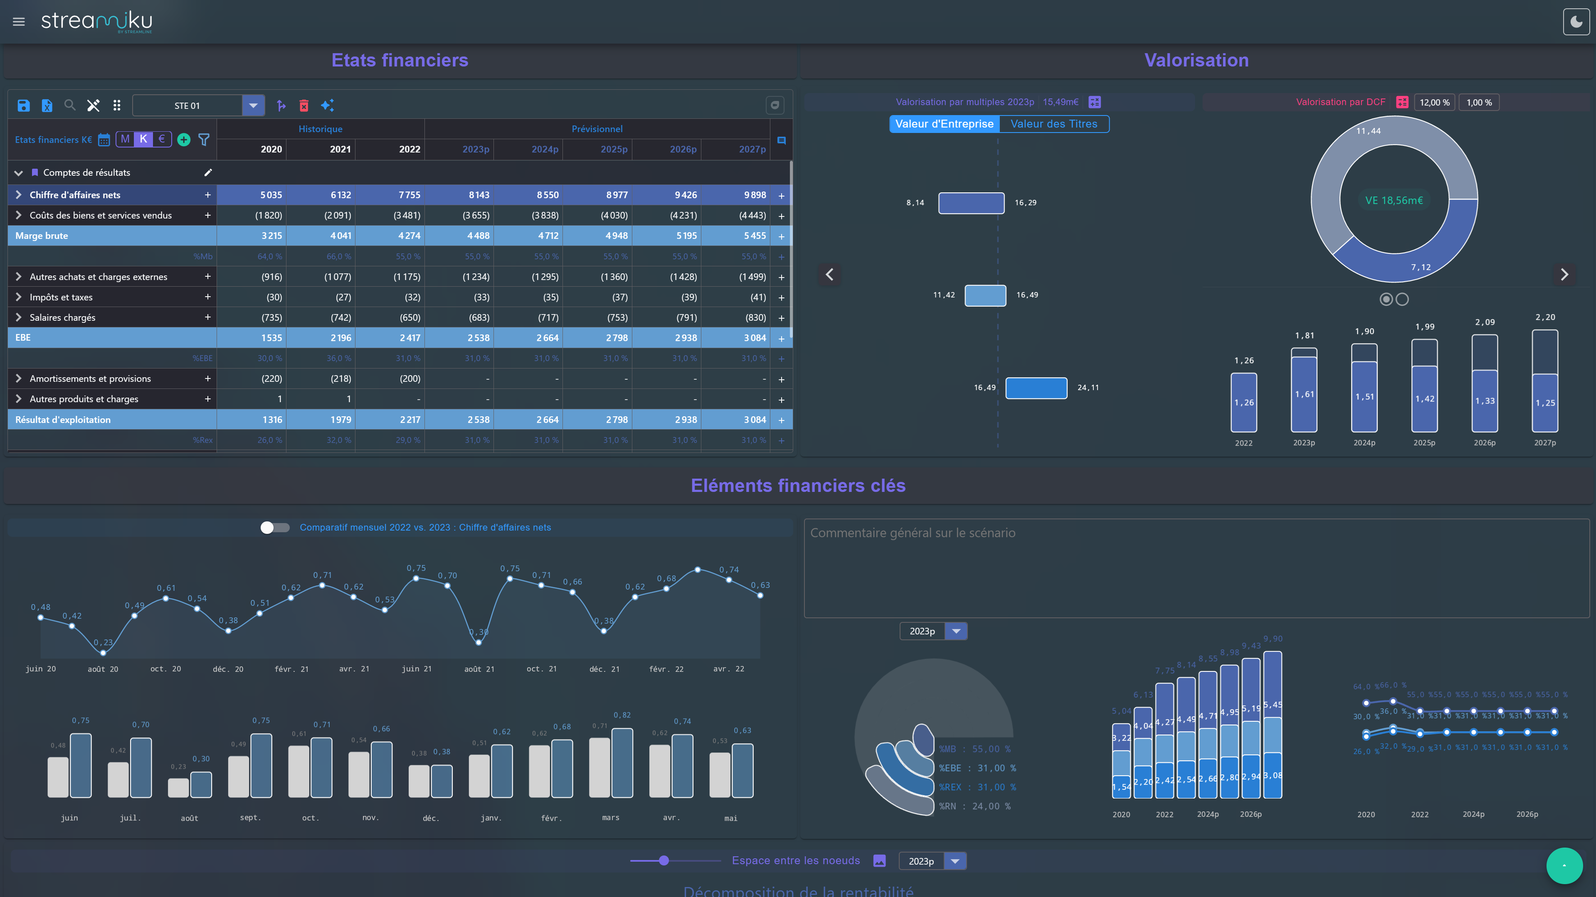Expand the Chiffre d'affaires nets row
The height and width of the screenshot is (897, 1596).
point(19,195)
